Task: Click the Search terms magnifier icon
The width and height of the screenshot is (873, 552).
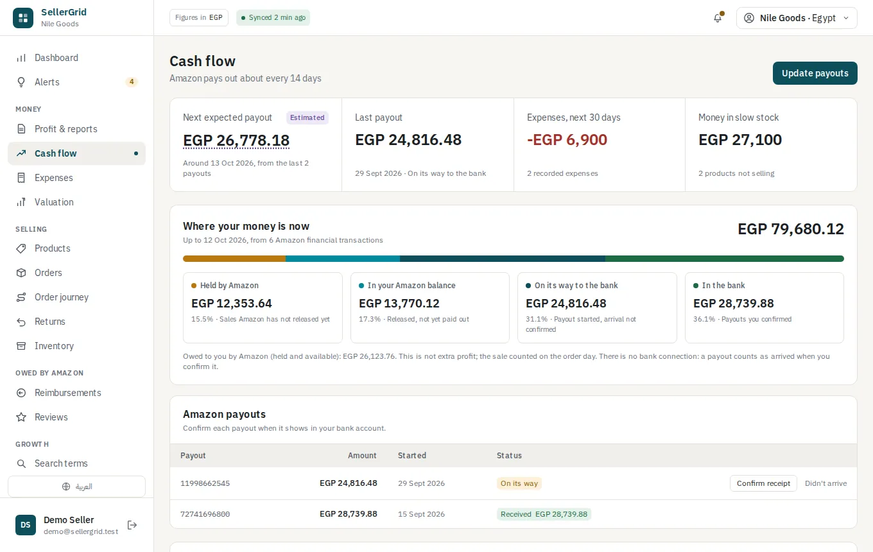Action: click(21, 463)
